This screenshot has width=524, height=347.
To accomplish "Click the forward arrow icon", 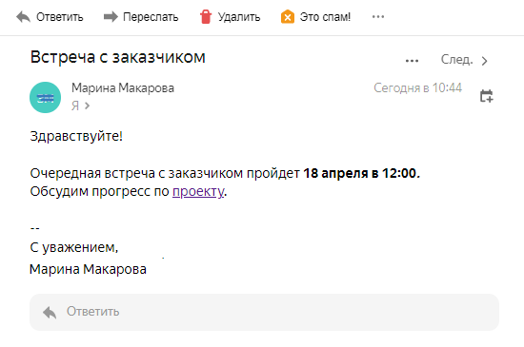I will coord(111,16).
